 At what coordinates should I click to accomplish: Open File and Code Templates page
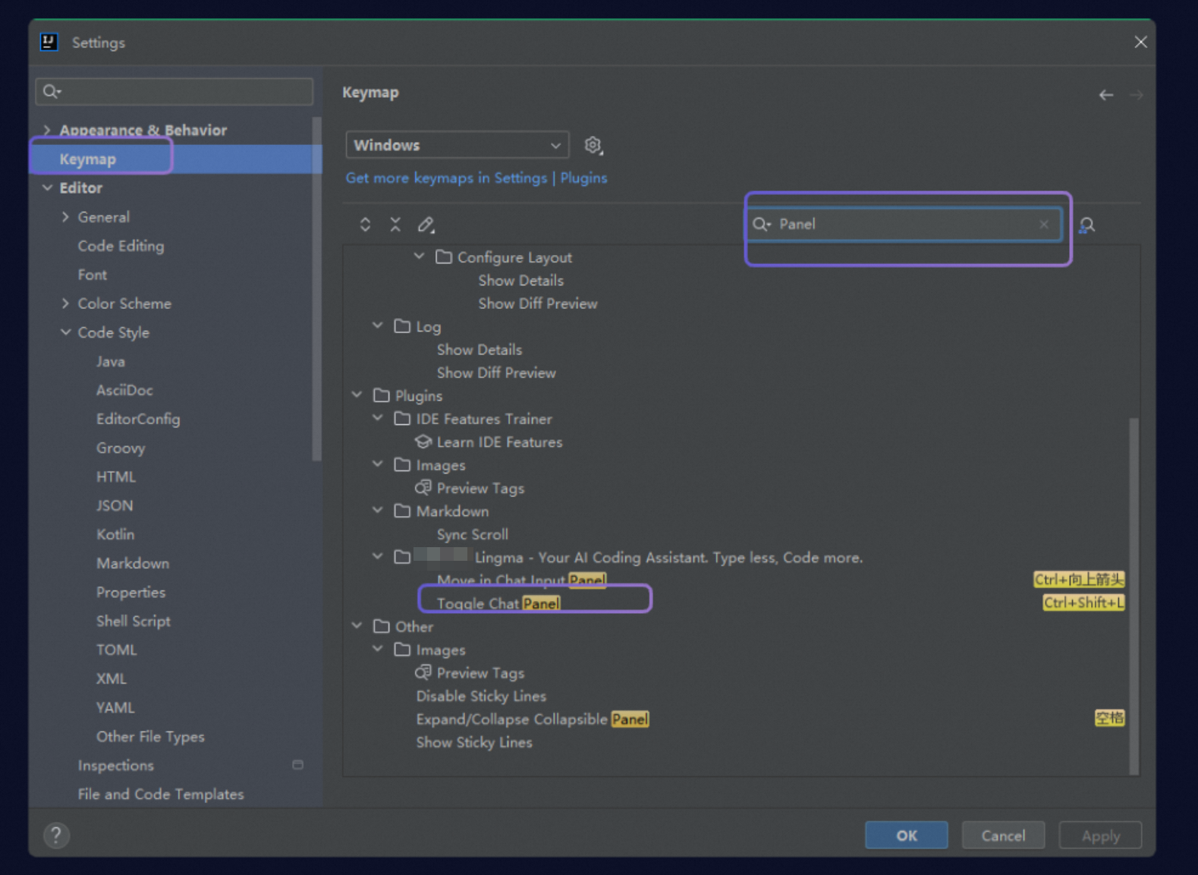click(161, 795)
